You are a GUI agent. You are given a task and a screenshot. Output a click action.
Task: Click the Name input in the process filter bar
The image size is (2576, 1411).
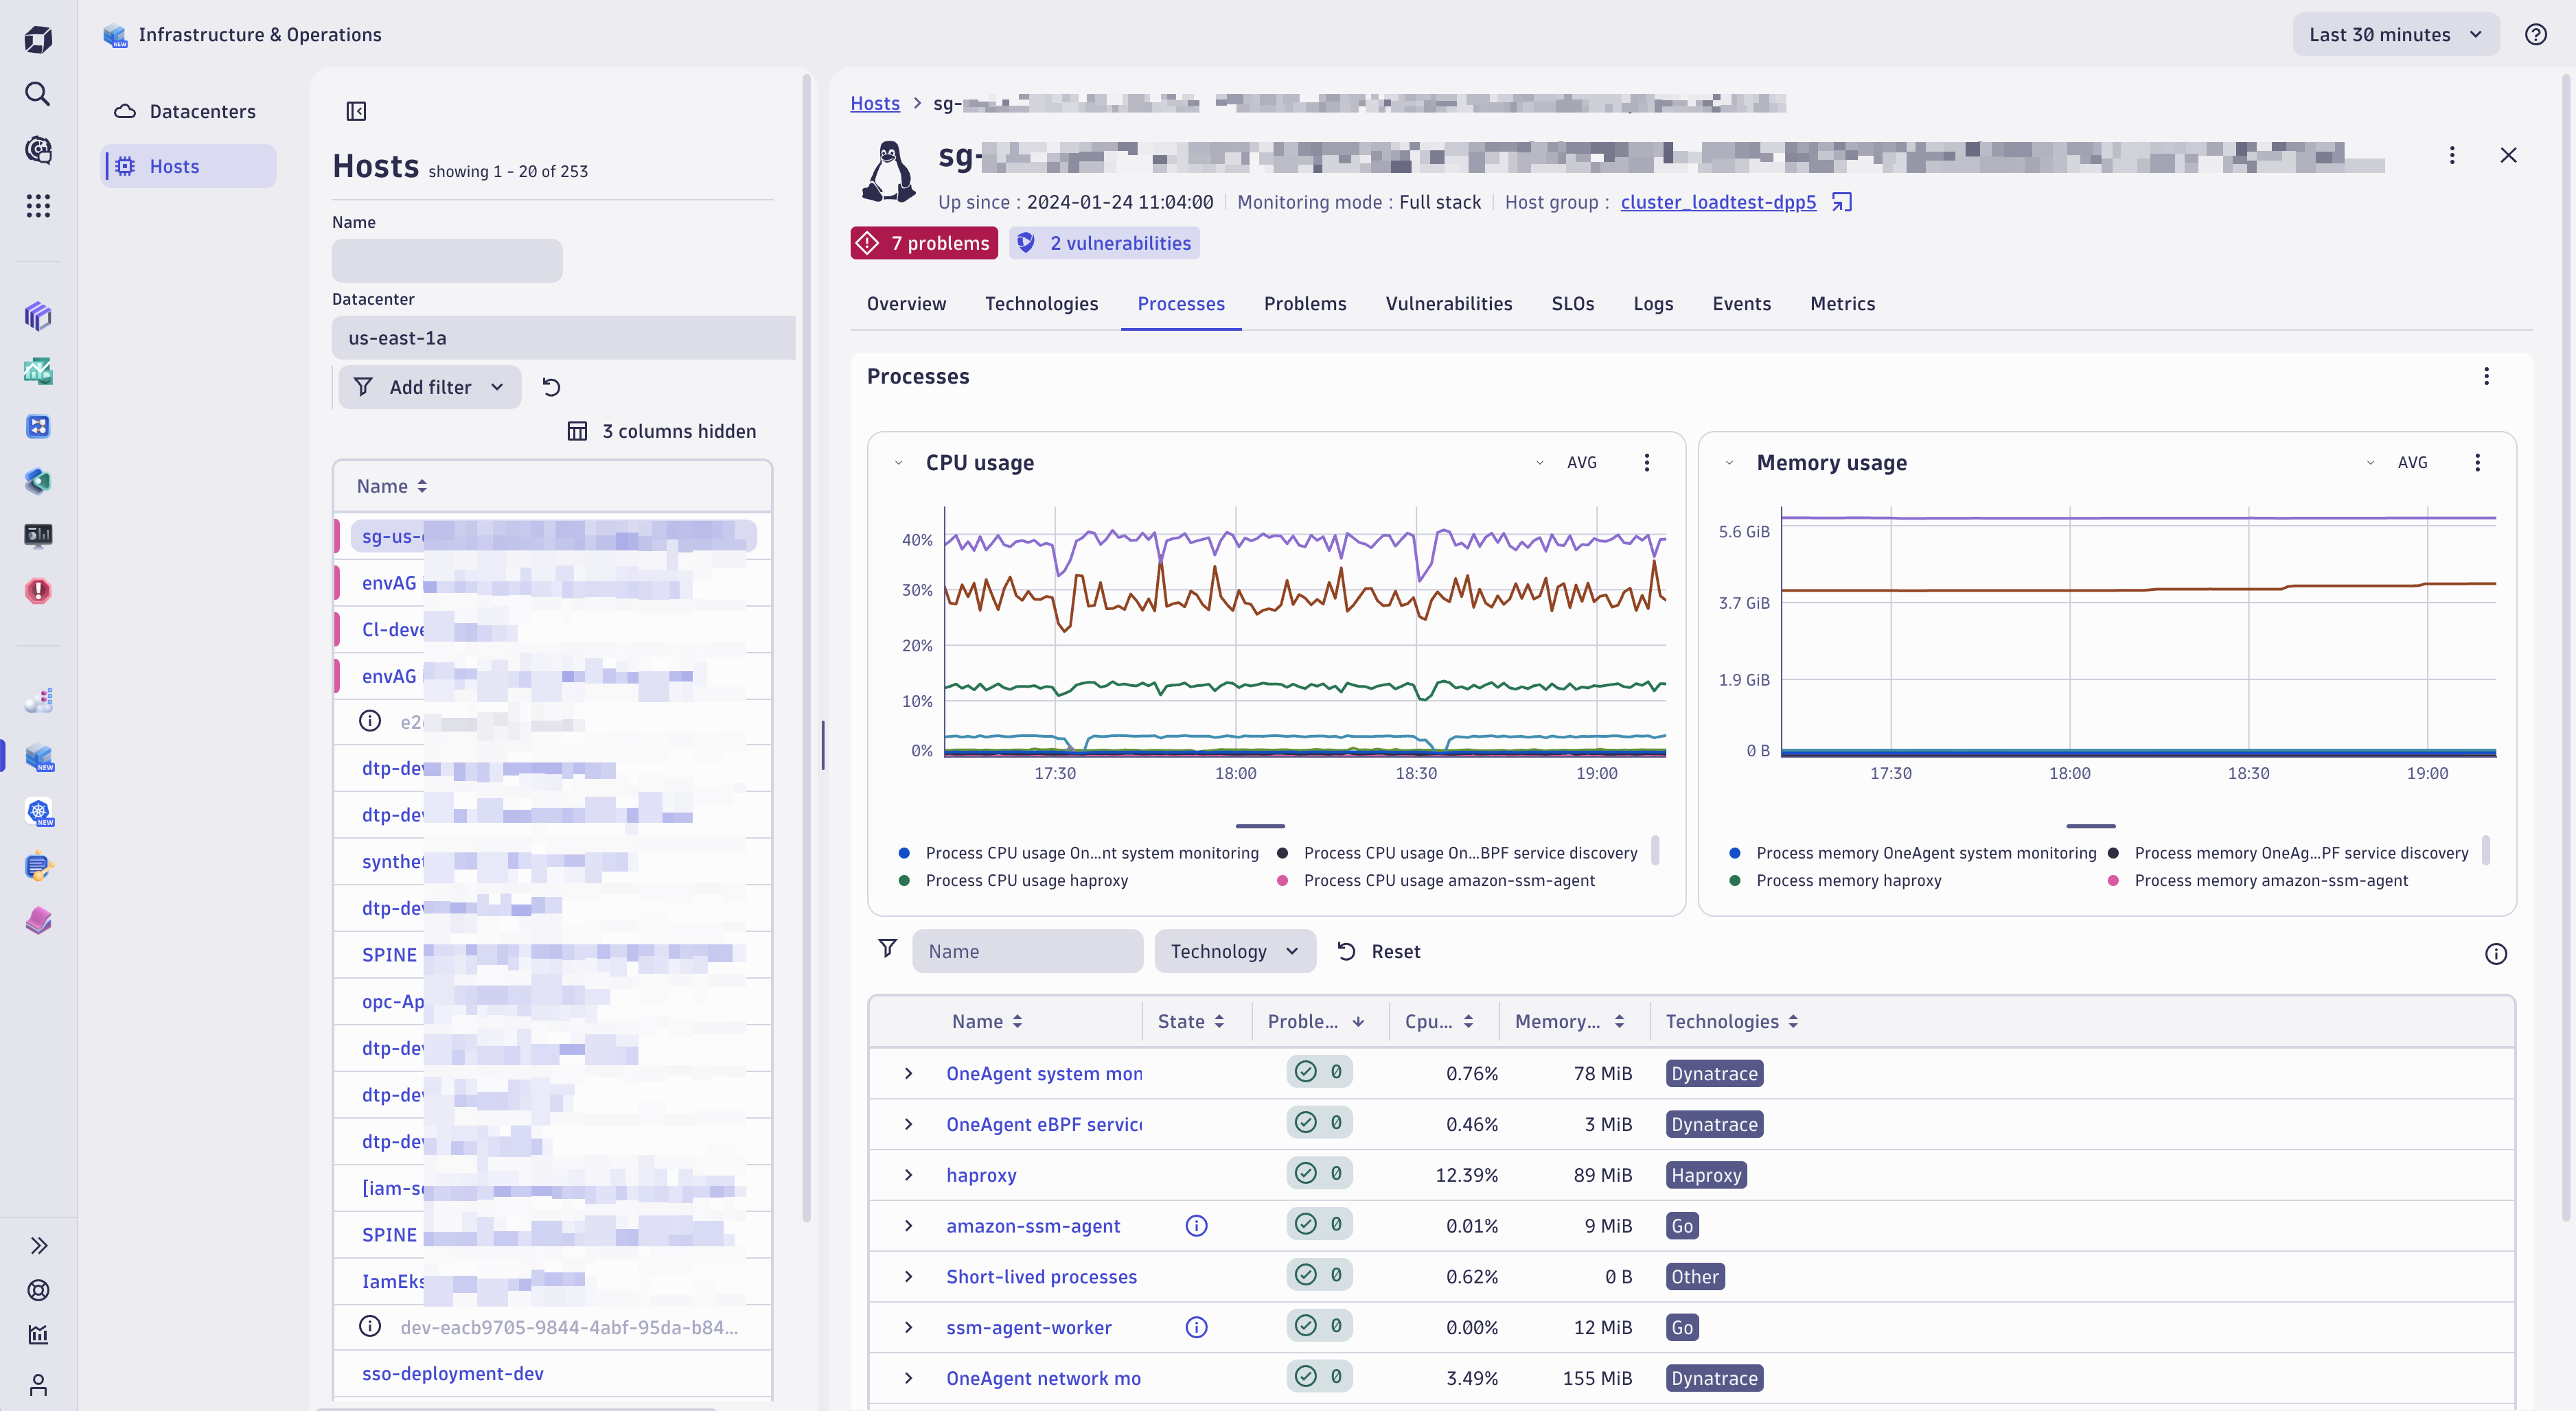(1028, 951)
